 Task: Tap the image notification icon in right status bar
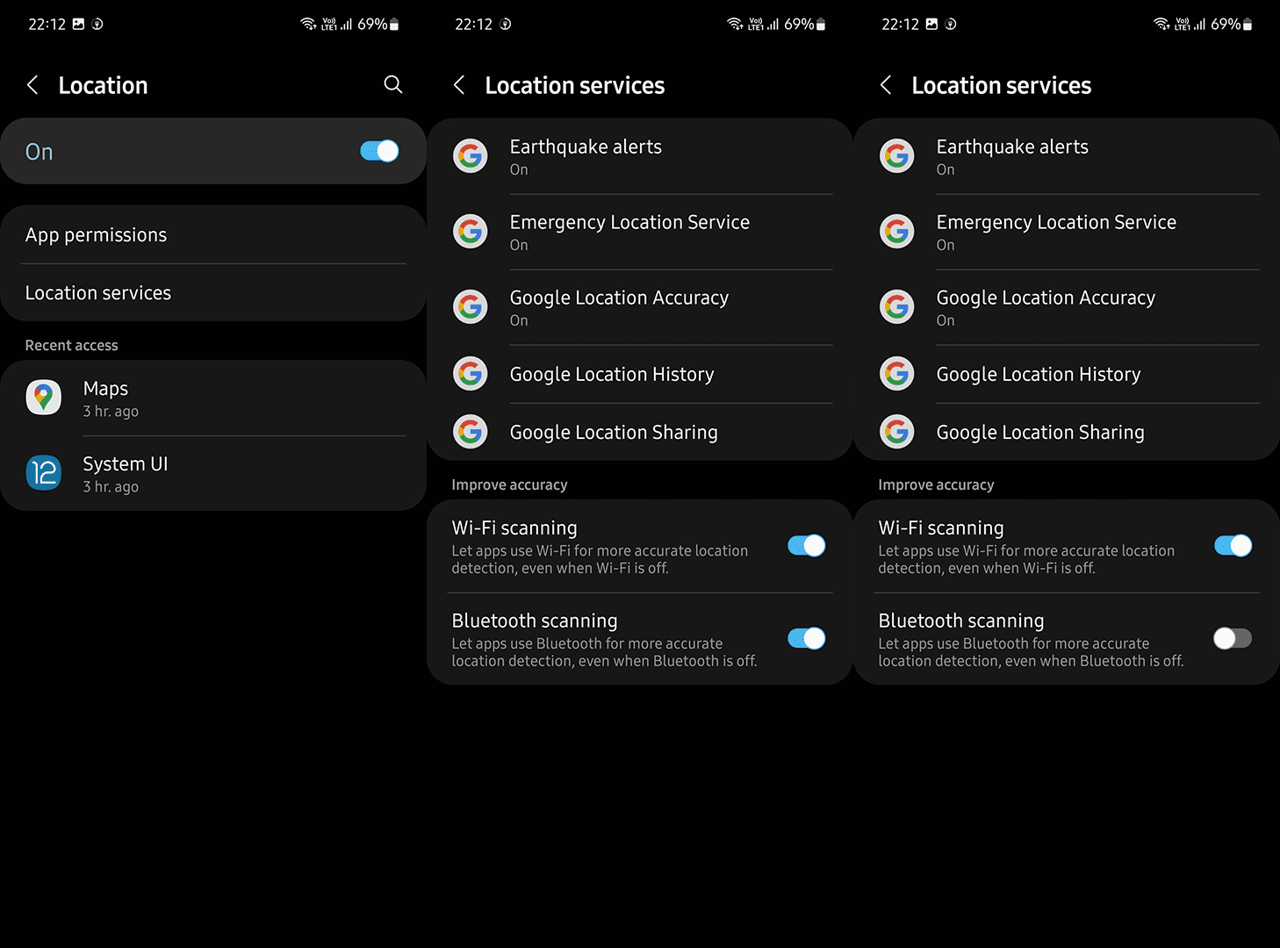coord(932,24)
